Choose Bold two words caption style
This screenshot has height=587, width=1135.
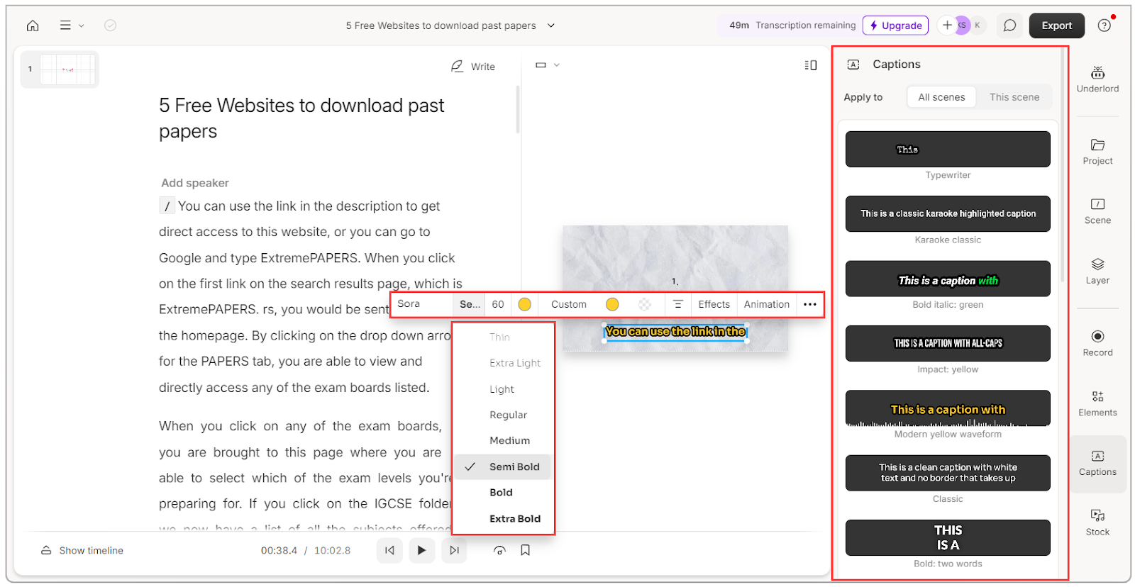click(948, 537)
